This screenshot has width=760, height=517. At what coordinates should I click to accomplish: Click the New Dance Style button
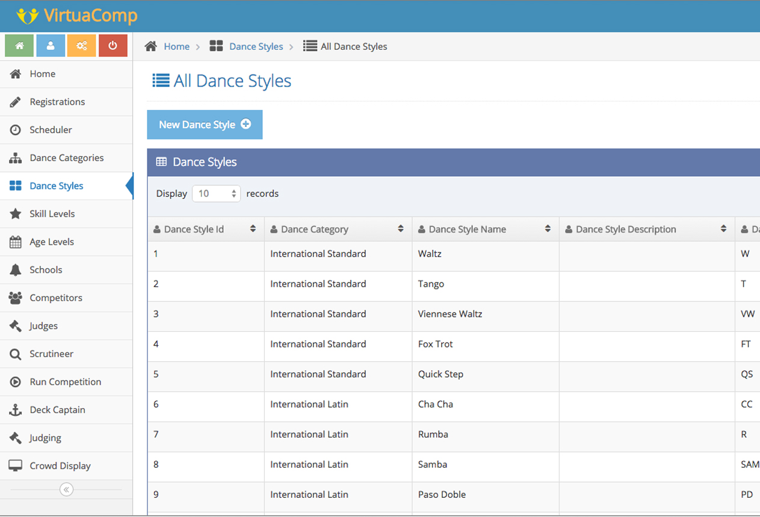[205, 124]
